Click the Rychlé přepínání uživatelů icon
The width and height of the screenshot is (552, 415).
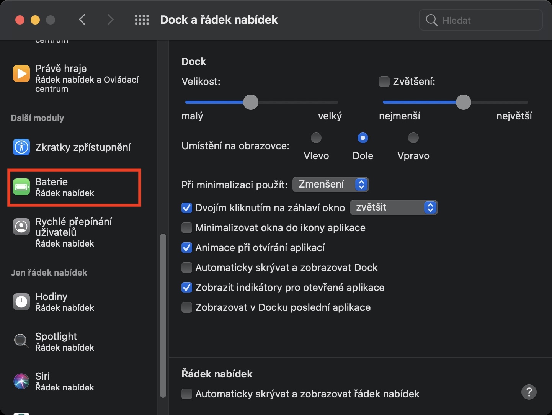21,227
